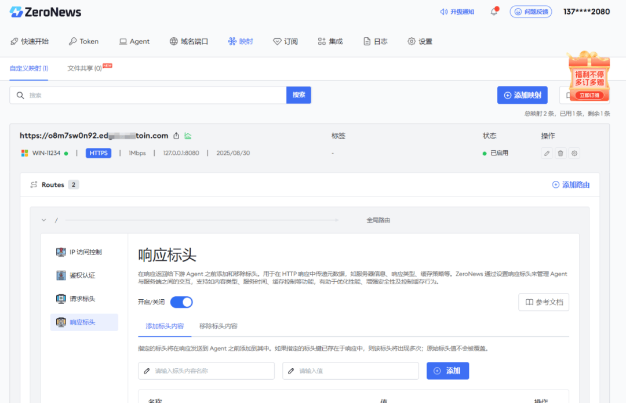The image size is (626, 403).
Task: Collapse the global route using the chevron
Action: tap(43, 220)
